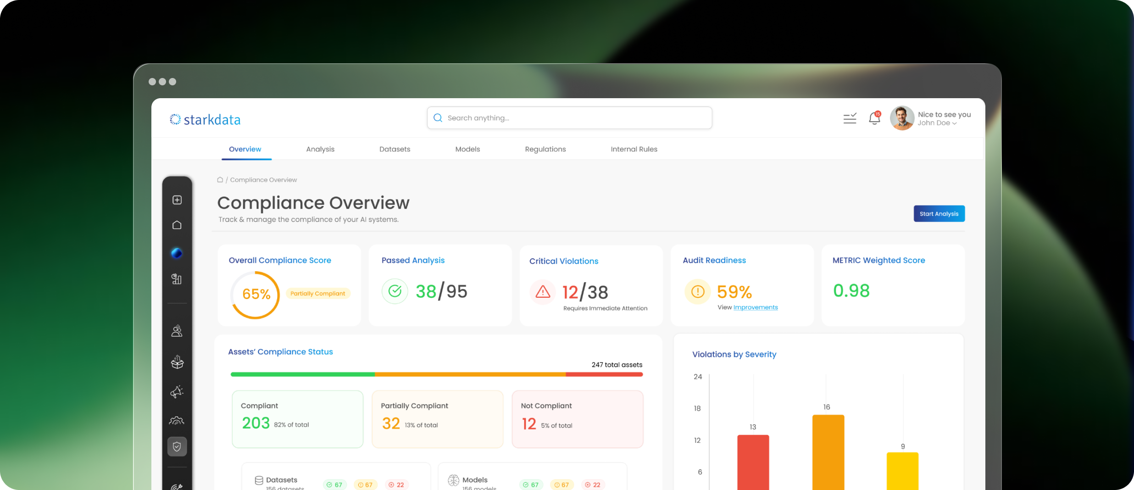Click the red warning triangle in Critical Violations

[x=543, y=292]
